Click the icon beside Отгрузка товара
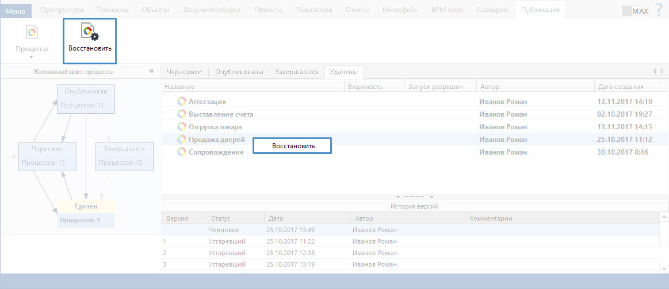 coord(182,127)
